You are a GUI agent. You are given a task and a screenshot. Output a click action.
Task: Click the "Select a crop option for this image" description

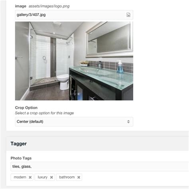pos(44,113)
